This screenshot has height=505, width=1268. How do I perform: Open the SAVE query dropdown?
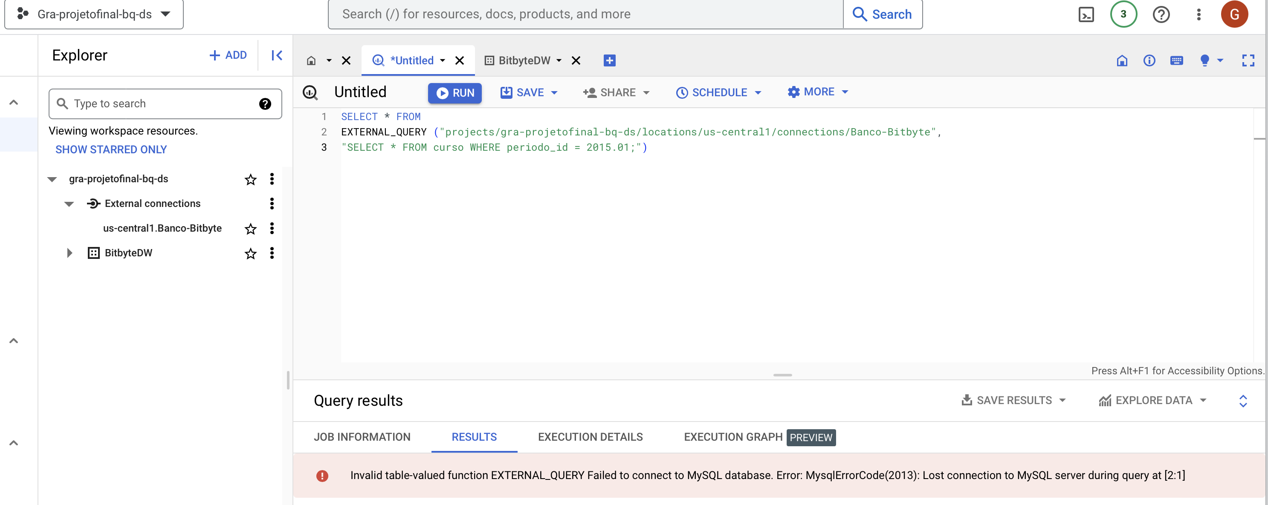point(554,91)
